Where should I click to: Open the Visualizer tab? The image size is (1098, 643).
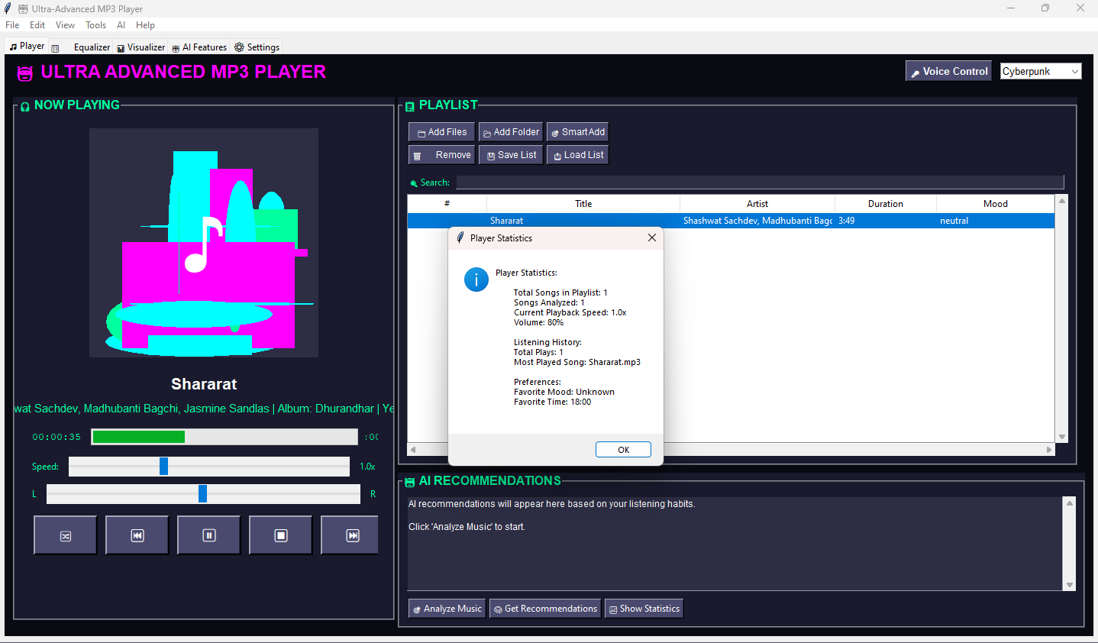(x=141, y=47)
